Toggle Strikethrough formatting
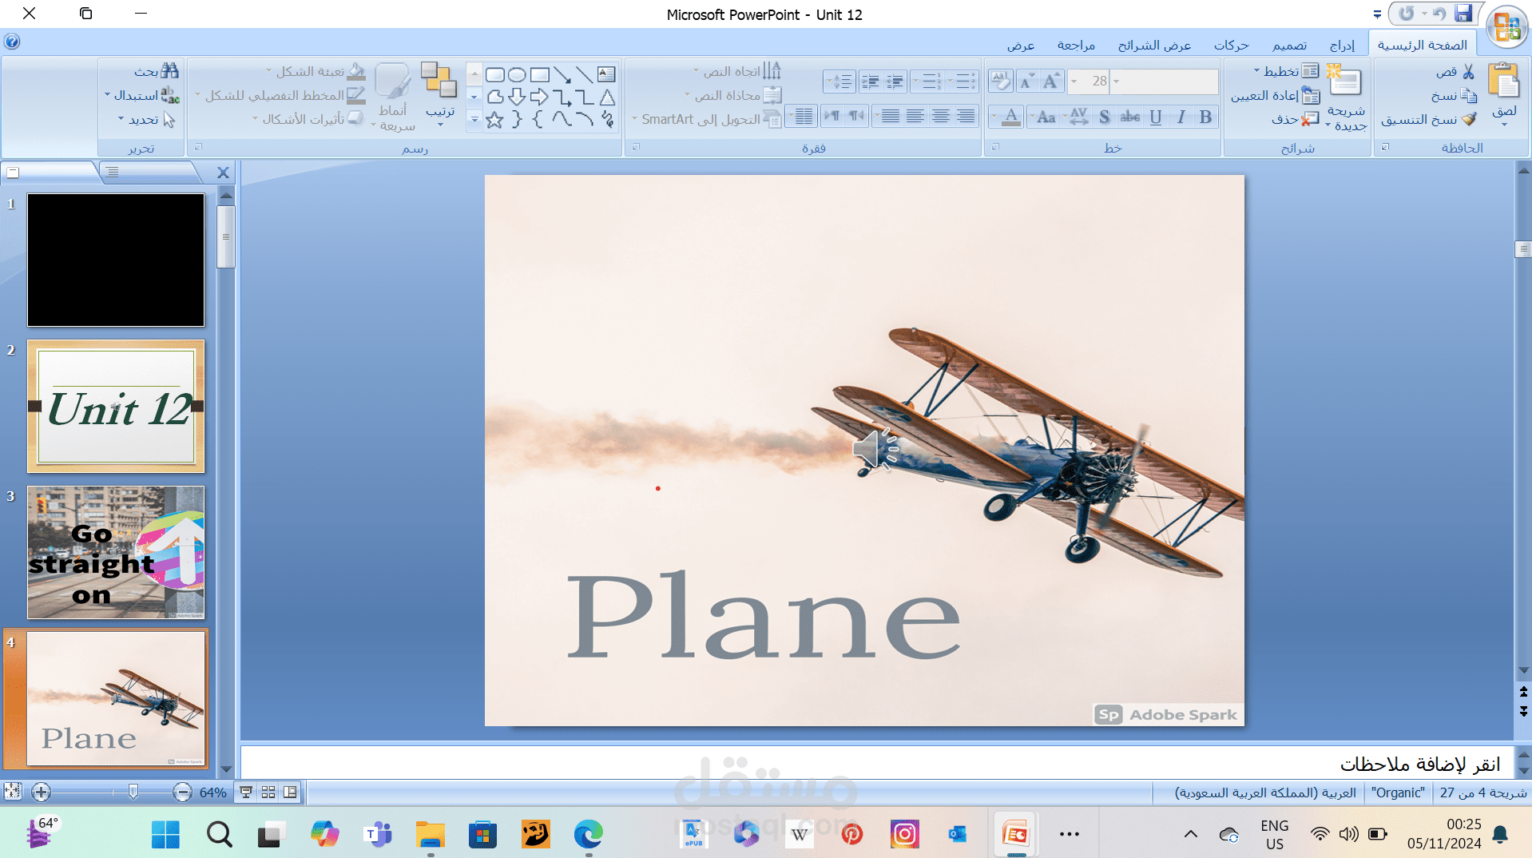1532x858 pixels. coord(1130,117)
